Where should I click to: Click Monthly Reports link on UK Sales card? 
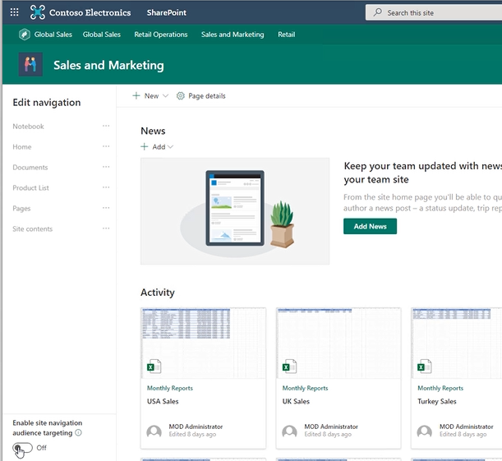tap(305, 388)
